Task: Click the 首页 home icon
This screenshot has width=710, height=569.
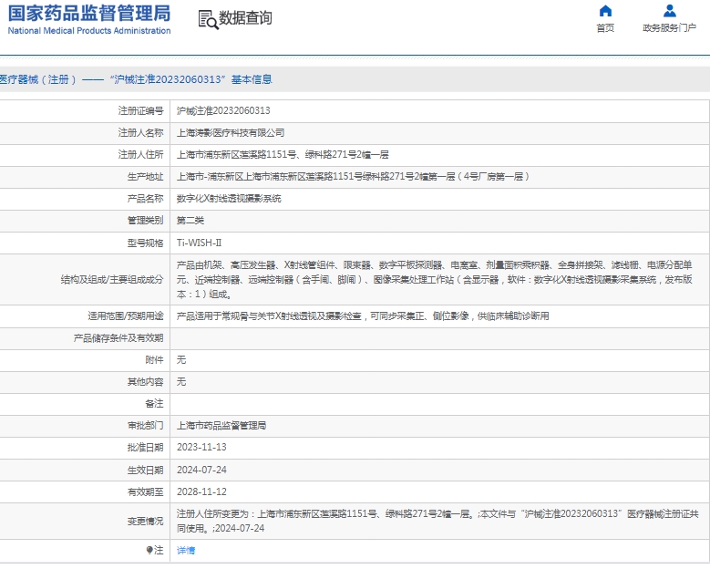Action: [x=605, y=10]
